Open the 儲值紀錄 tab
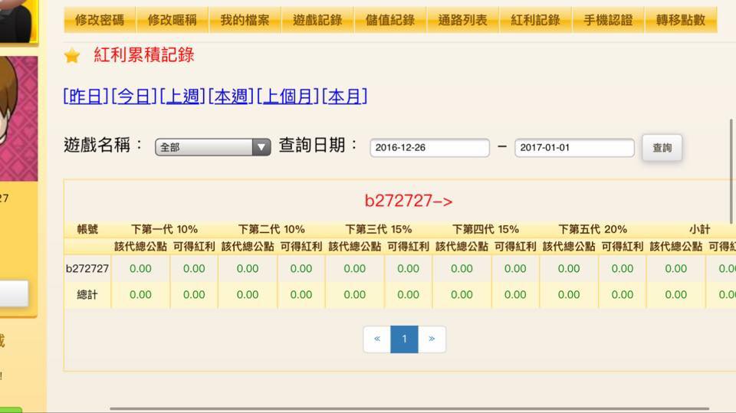The height and width of the screenshot is (413, 736). pos(390,21)
